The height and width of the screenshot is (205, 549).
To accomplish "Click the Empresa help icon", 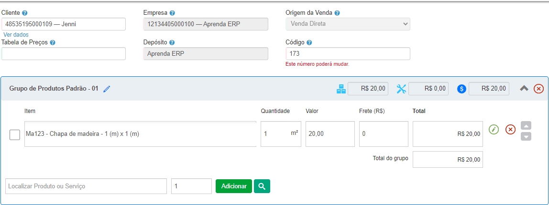I will pyautogui.click(x=172, y=13).
